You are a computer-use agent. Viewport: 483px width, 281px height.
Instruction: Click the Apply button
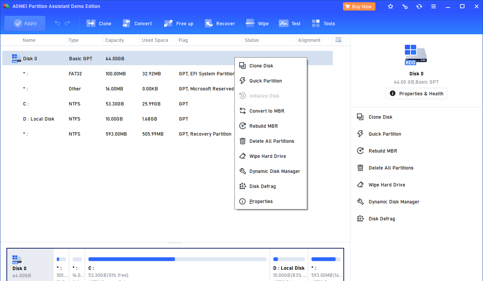[25, 23]
